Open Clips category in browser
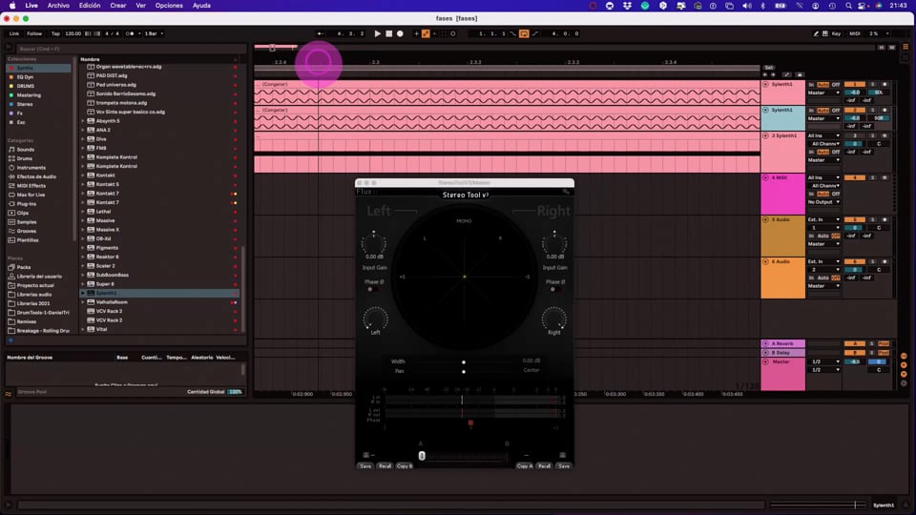This screenshot has height=515, width=916. pos(22,213)
